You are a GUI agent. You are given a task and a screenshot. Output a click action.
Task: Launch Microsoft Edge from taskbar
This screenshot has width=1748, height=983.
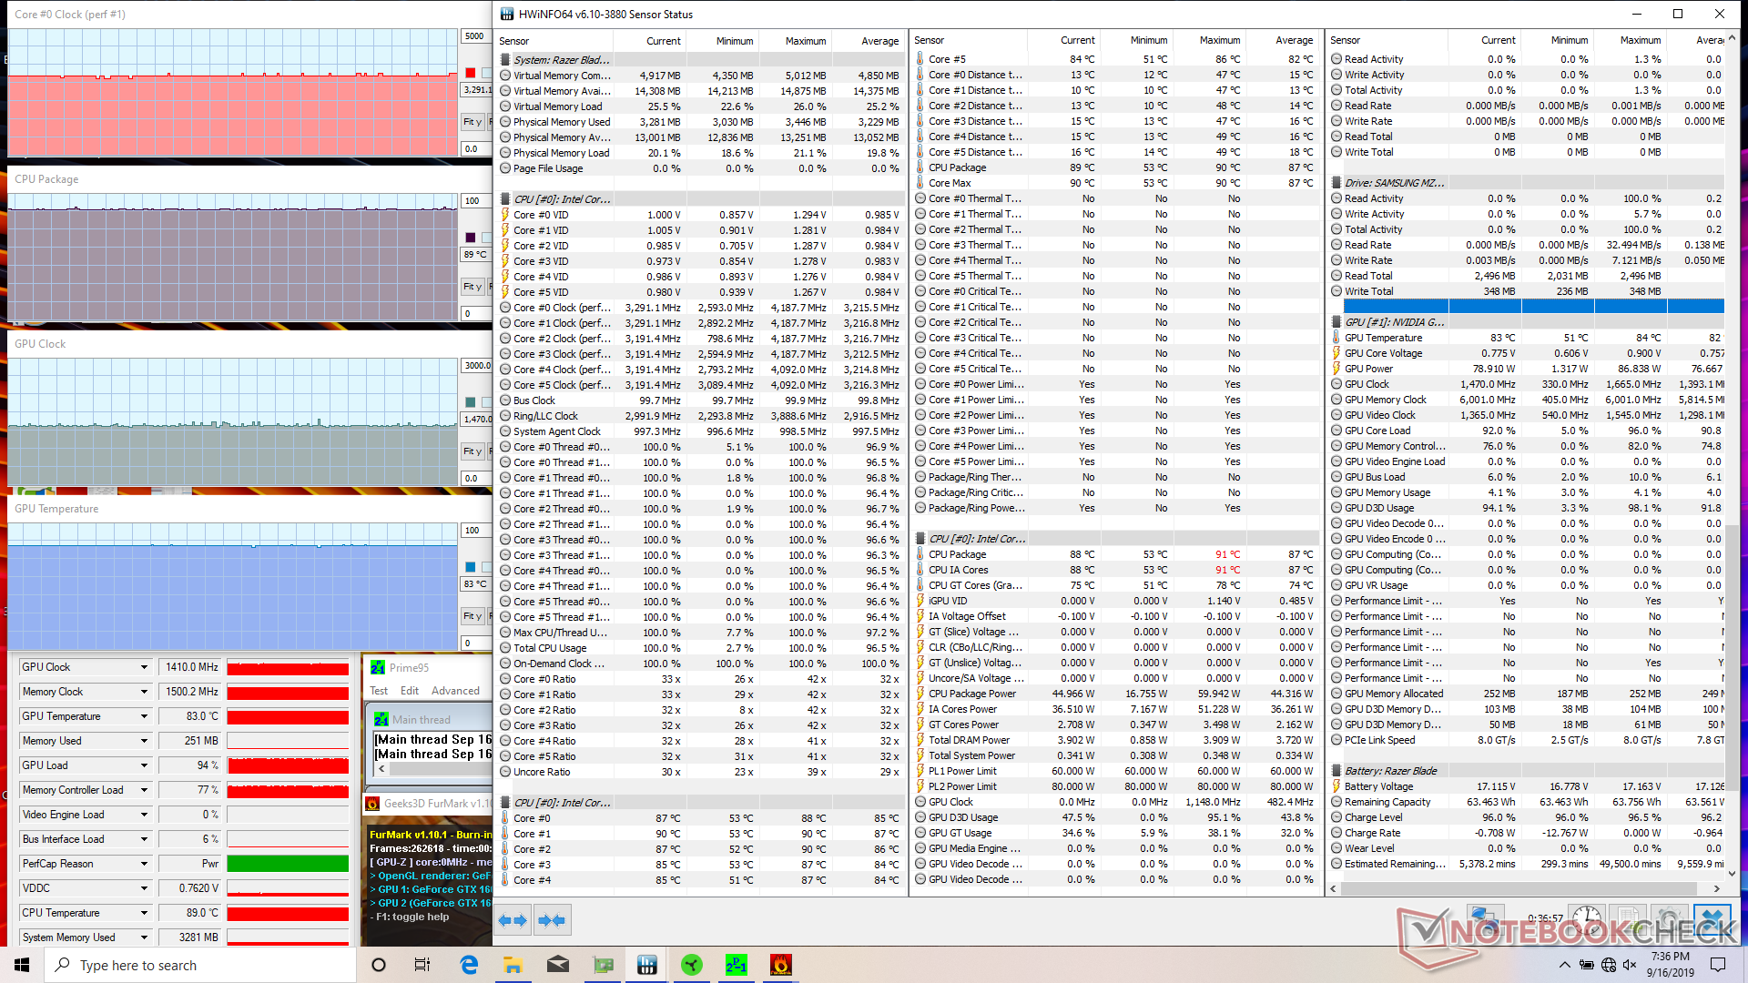[469, 965]
